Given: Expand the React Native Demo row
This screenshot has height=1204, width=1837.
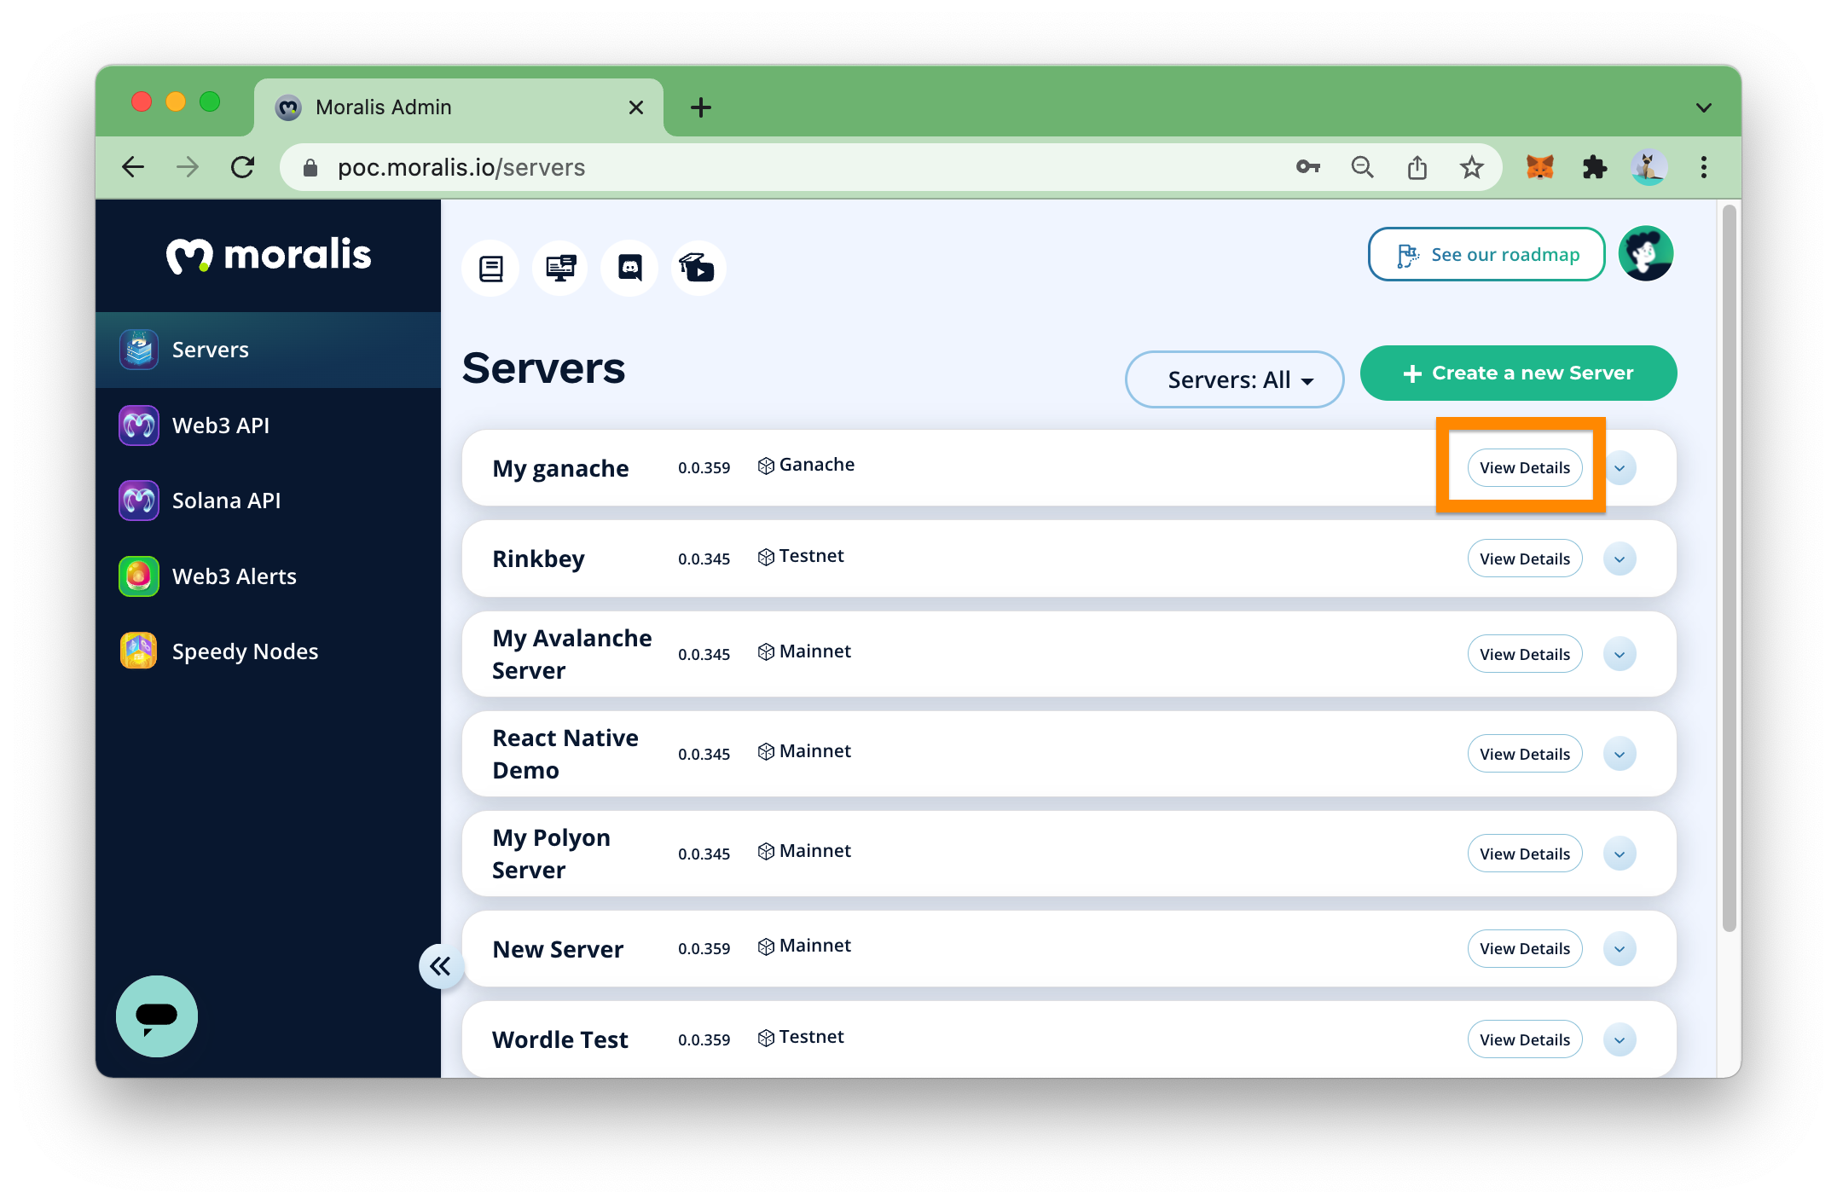Looking at the screenshot, I should pos(1620,755).
